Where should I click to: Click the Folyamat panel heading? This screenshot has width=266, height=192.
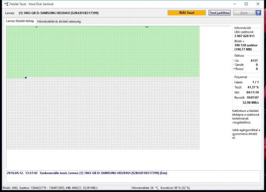pos(240,77)
